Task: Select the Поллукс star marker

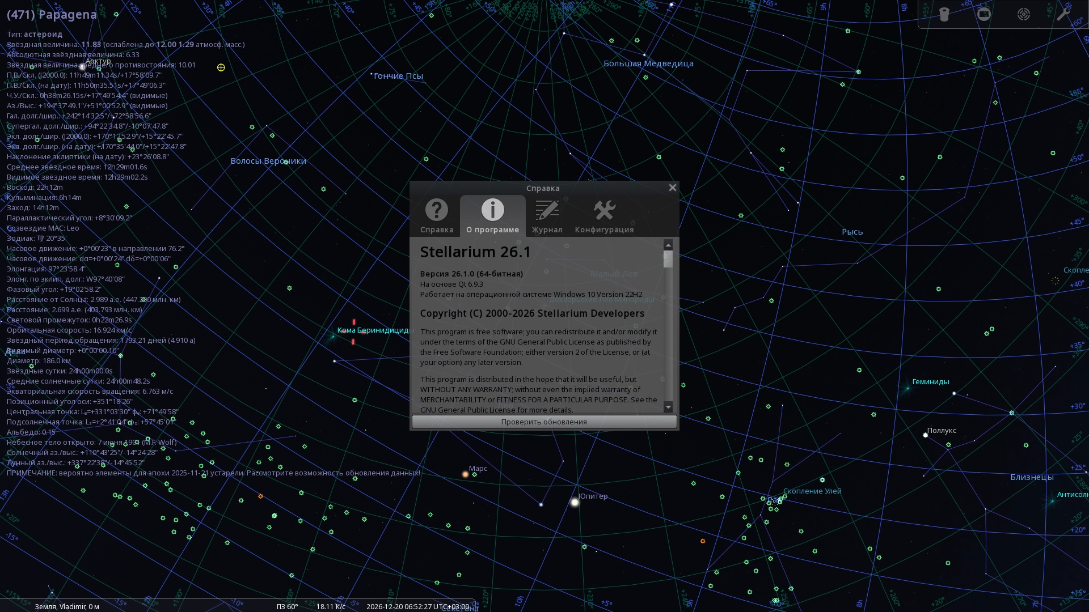Action: pyautogui.click(x=926, y=435)
